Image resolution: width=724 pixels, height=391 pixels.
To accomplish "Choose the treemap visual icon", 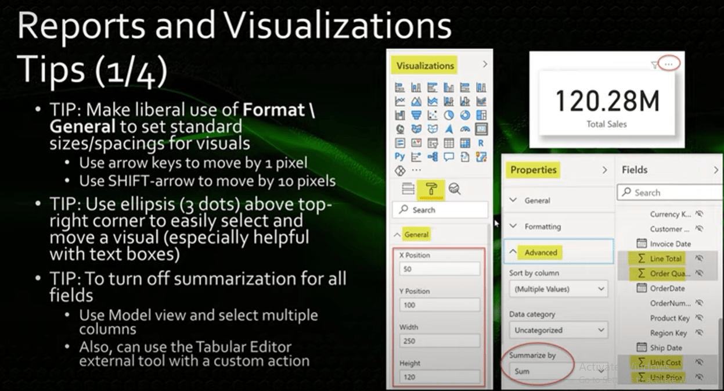I will coord(481,114).
